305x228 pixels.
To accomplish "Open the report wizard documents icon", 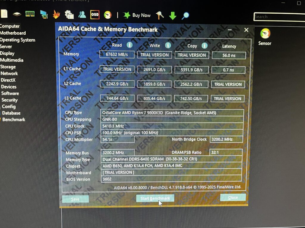I will point(69,15).
